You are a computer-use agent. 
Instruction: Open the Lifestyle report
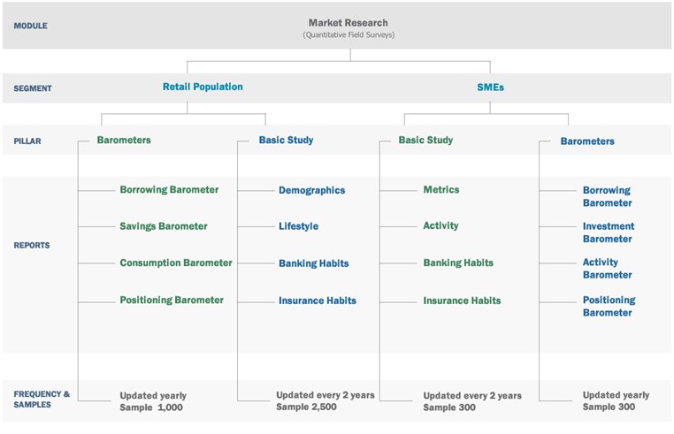[x=298, y=226]
